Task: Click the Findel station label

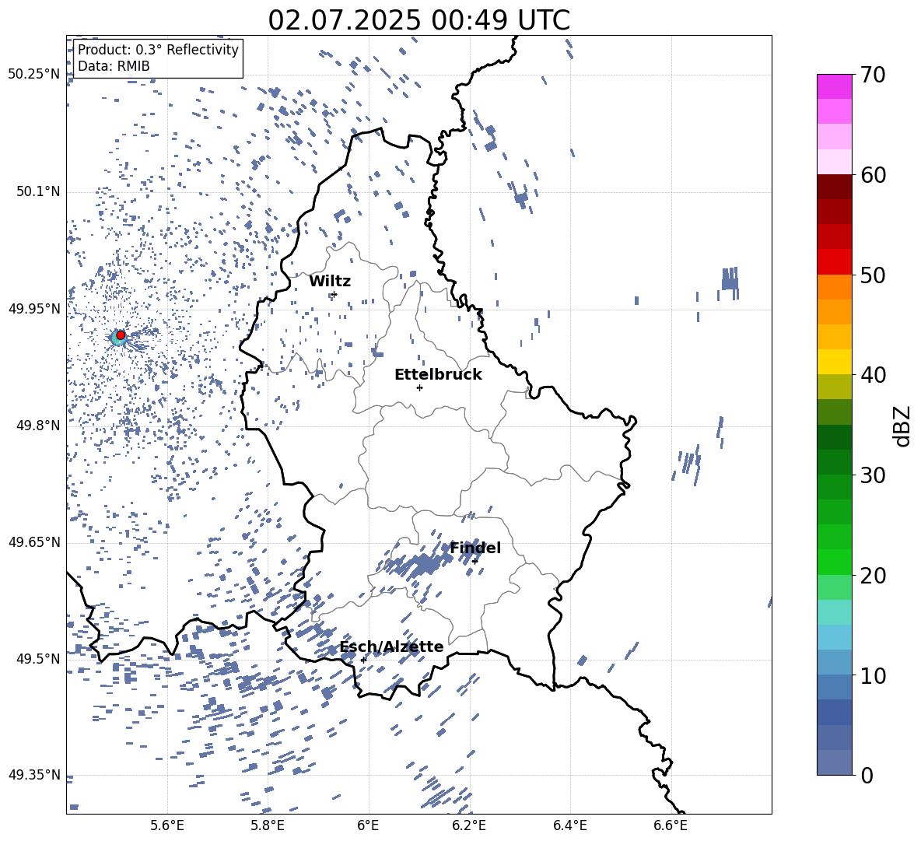Action: [475, 548]
